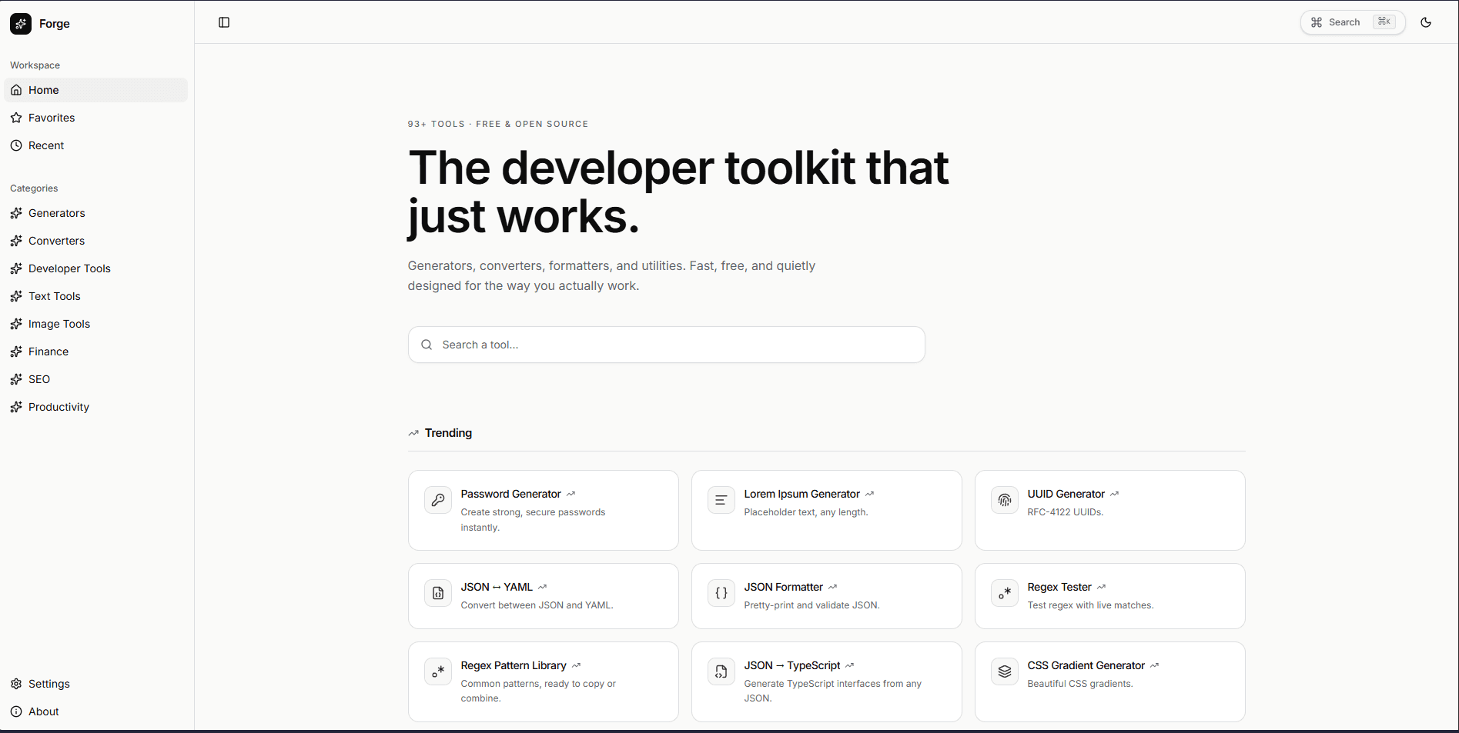Click the JSON ↔ YAML file icon
The height and width of the screenshot is (733, 1459).
[438, 593]
